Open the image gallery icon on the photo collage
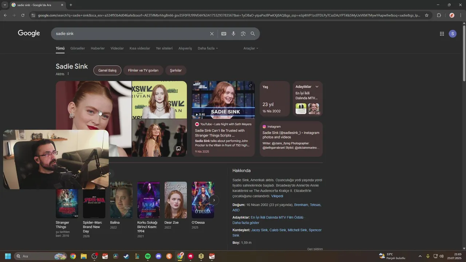 178,148
